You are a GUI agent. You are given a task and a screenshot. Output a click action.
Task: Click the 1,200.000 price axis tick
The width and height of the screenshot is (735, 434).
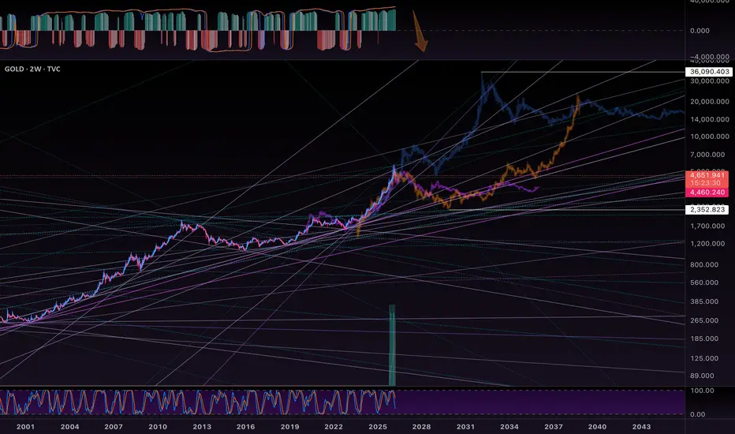pos(707,244)
